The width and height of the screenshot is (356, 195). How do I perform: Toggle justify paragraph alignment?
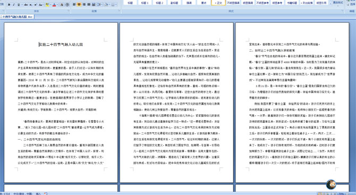click(89, 5)
